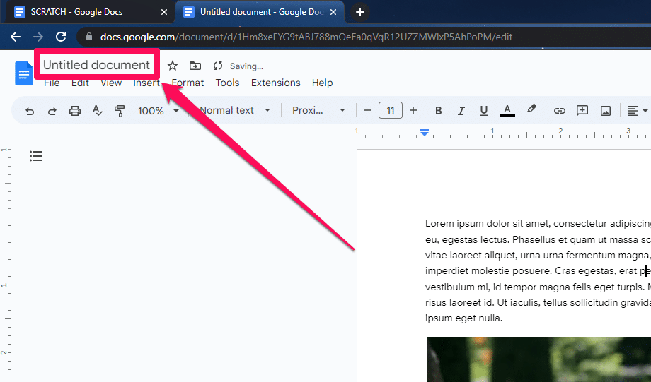
Task: Close the Untitled document browser tab
Action: tap(333, 12)
